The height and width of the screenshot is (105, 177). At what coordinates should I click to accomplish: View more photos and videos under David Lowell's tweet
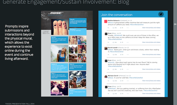(x=151, y=55)
